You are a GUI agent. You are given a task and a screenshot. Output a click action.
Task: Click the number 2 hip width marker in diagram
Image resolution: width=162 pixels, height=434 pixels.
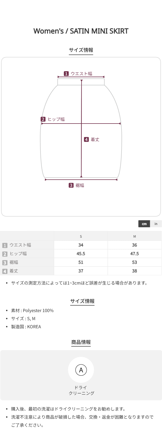click(43, 119)
